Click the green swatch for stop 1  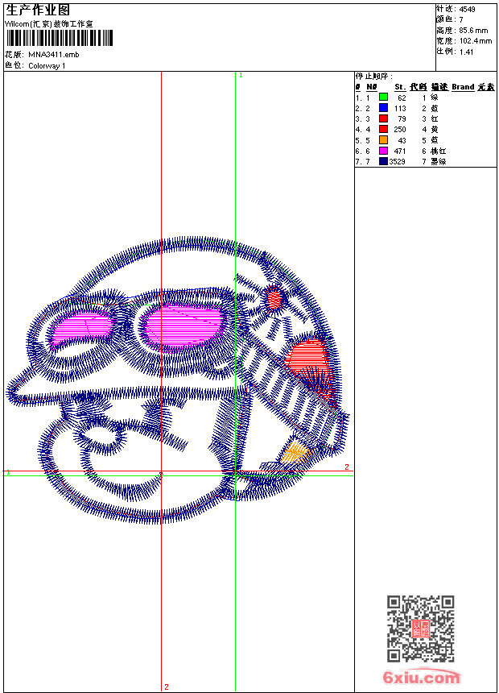point(383,97)
